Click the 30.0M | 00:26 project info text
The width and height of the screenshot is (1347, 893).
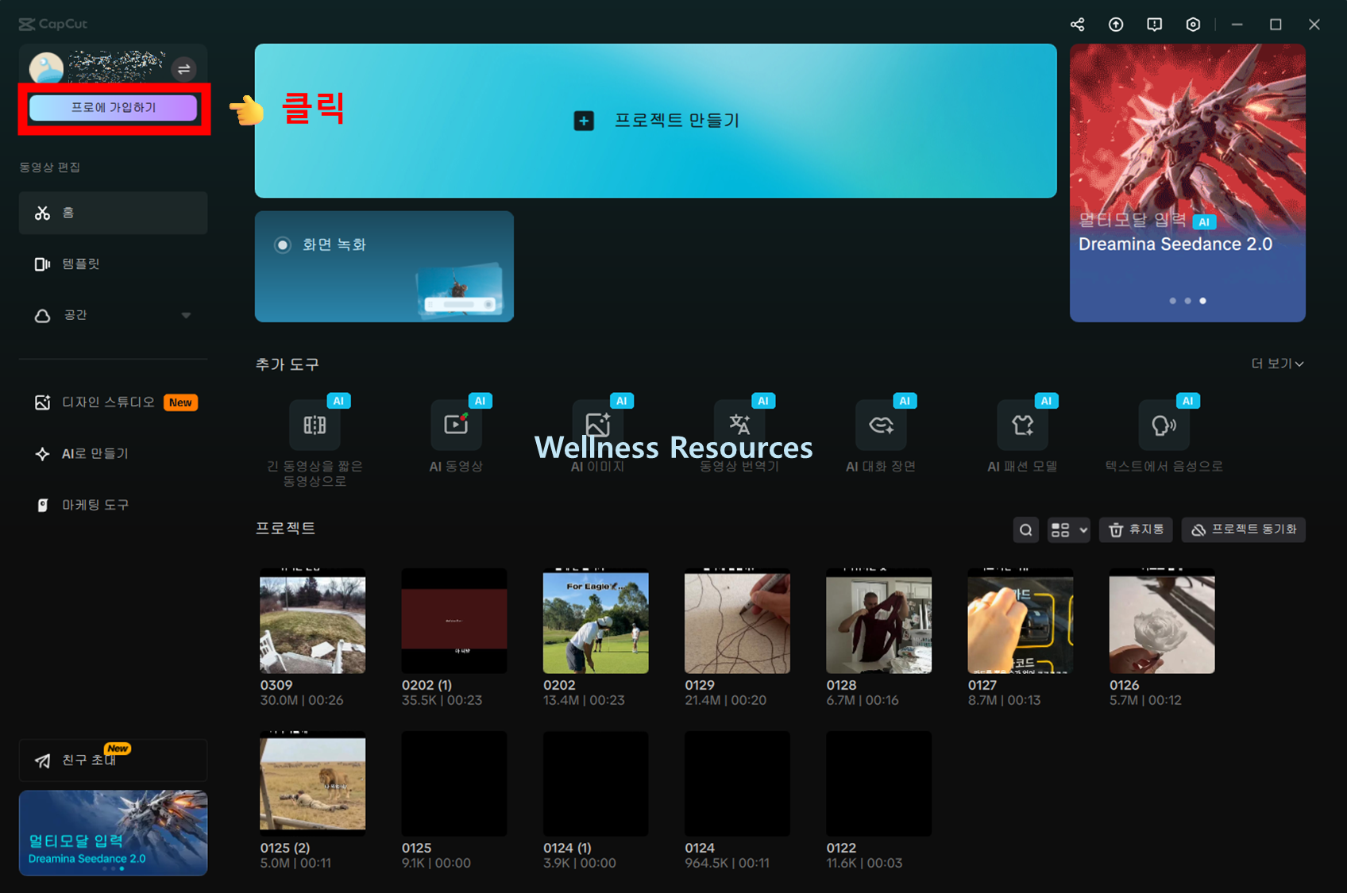click(x=302, y=701)
